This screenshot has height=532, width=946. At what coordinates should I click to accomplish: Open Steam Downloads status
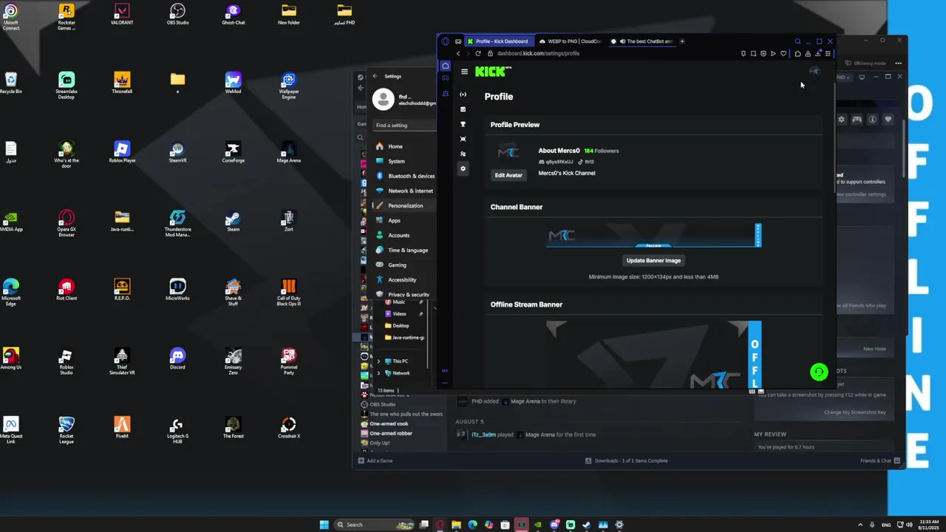click(627, 460)
